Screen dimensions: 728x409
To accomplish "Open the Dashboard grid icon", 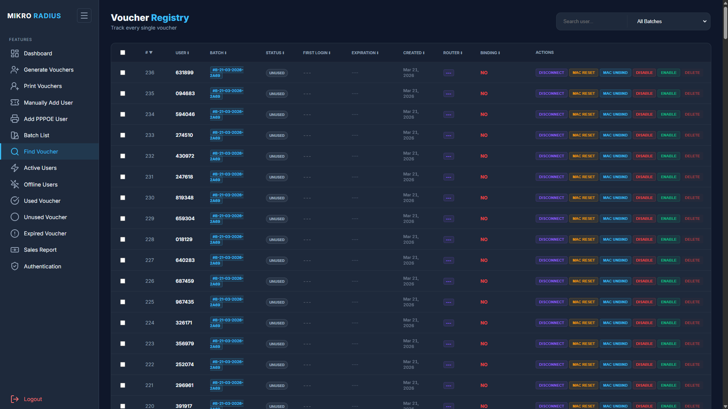I will pyautogui.click(x=15, y=53).
